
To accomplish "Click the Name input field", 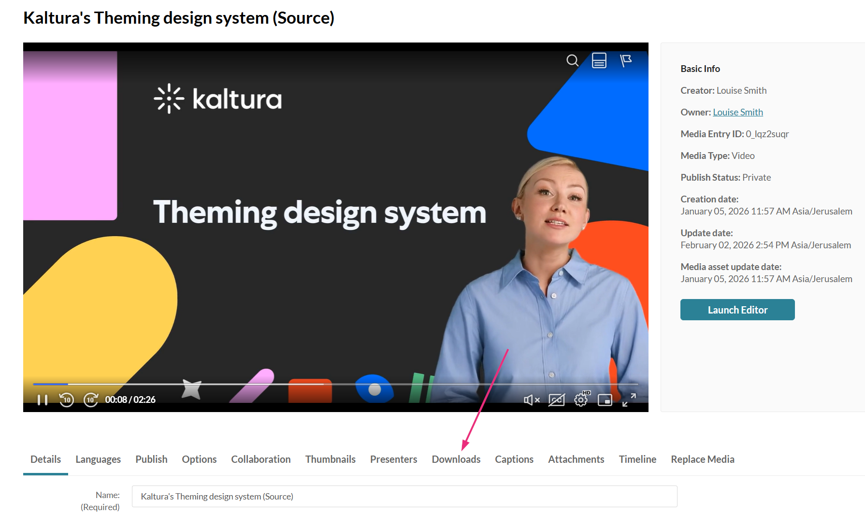I will tap(404, 497).
